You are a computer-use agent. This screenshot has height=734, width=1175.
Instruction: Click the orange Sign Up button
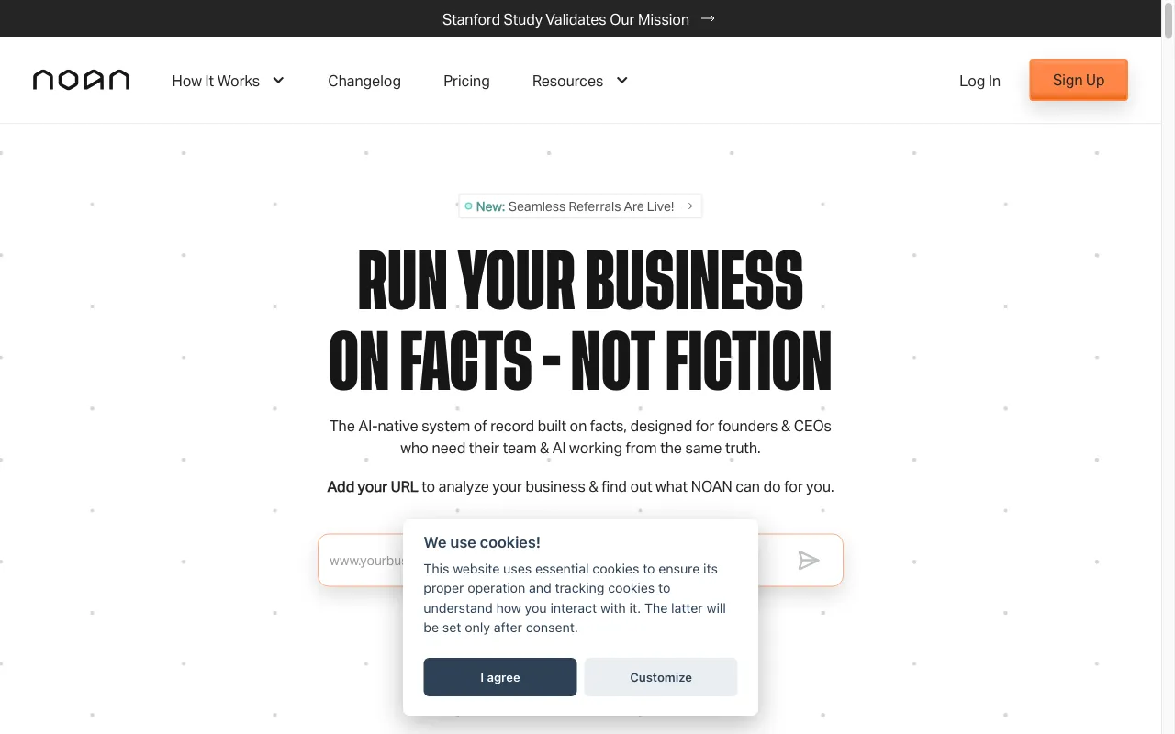click(x=1079, y=80)
